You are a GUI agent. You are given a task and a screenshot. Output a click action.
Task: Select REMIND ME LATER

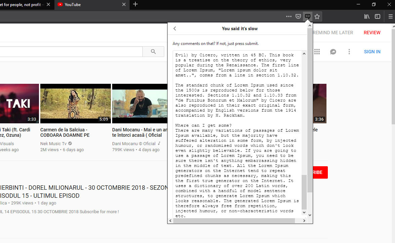[x=333, y=33]
